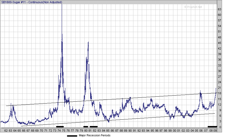Select year label 92 on time axis
This screenshot has width=226, height=139.
(x=139, y=131)
